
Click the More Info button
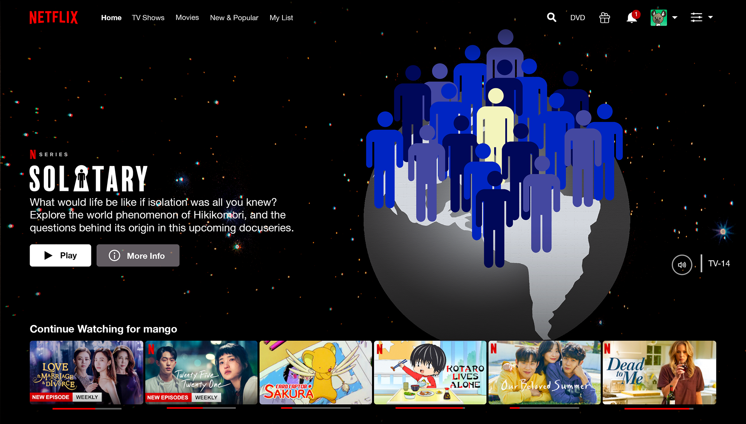coord(138,256)
